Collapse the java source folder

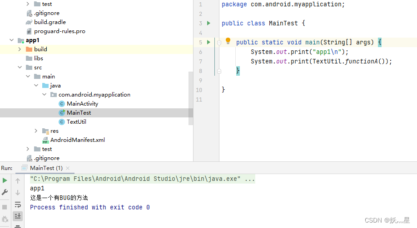point(36,85)
